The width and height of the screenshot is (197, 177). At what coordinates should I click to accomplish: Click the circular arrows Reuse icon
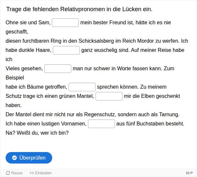point(8,173)
